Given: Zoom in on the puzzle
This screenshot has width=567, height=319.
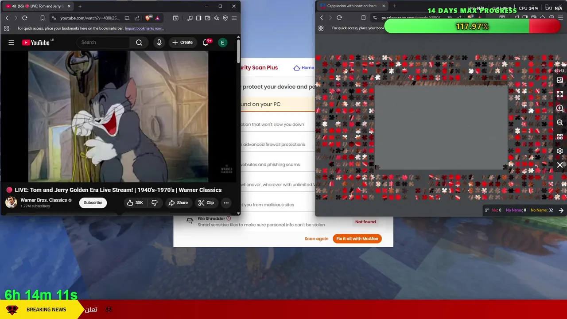Looking at the screenshot, I should click(x=560, y=109).
